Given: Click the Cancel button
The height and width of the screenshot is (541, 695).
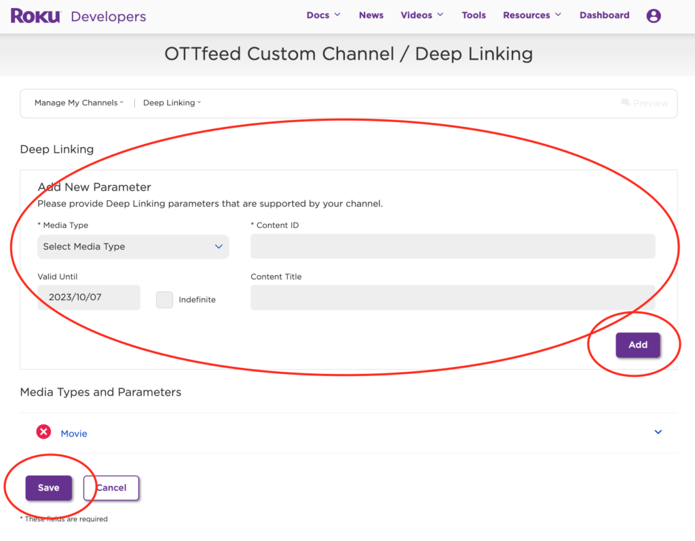Looking at the screenshot, I should click(111, 488).
